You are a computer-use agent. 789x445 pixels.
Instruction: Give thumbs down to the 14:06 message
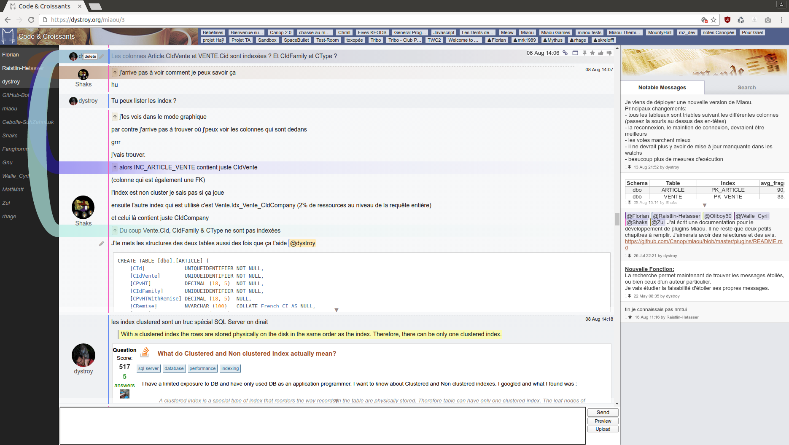pyautogui.click(x=609, y=53)
